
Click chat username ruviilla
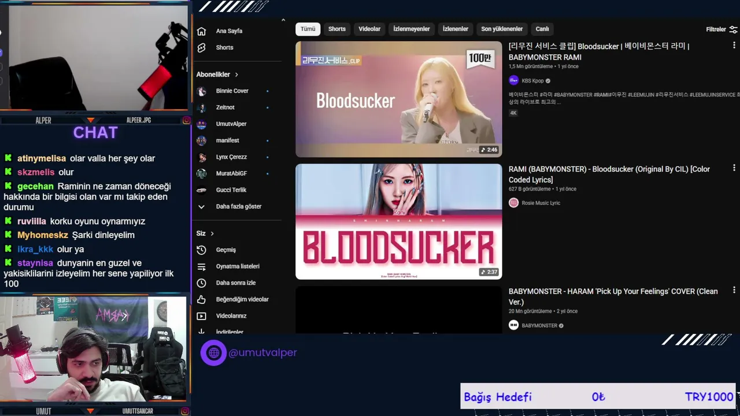tap(32, 221)
